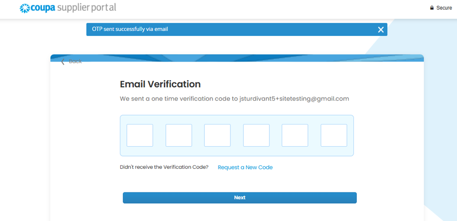The image size is (457, 221).
Task: Focus the second verification code box
Action: coord(179,135)
